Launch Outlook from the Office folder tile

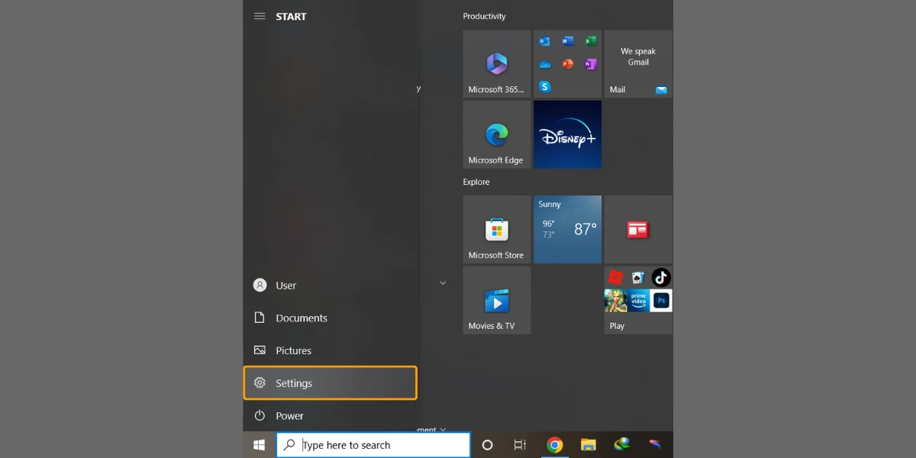544,41
